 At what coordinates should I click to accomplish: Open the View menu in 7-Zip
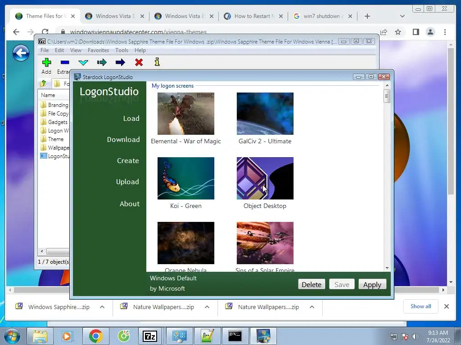tap(76, 50)
